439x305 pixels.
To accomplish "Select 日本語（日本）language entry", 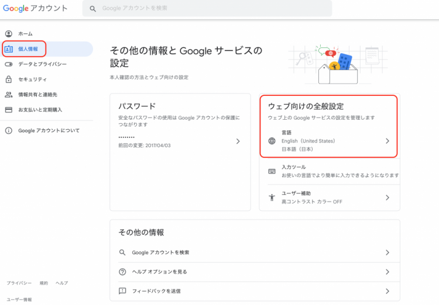I will pyautogui.click(x=297, y=149).
